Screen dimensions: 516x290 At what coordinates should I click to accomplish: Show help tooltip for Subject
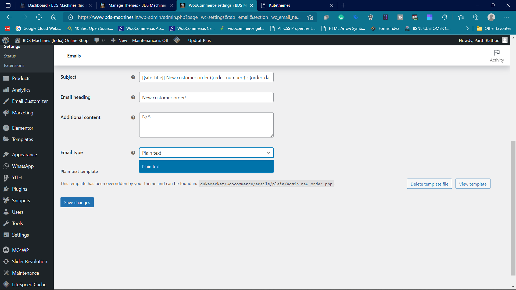pos(133,77)
